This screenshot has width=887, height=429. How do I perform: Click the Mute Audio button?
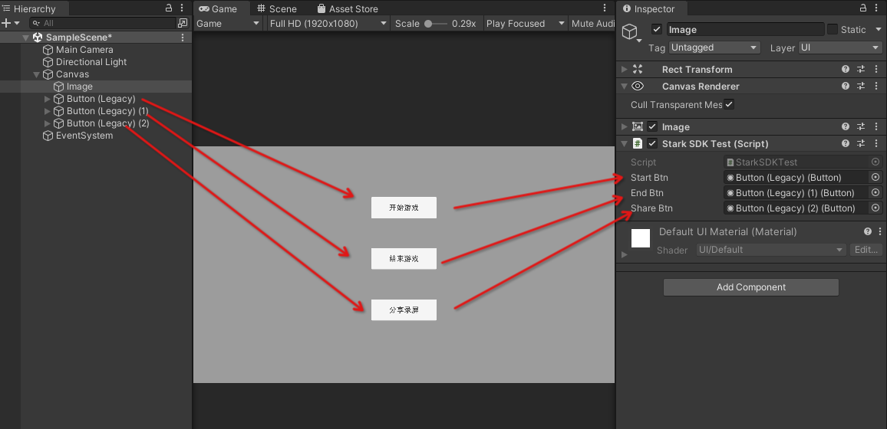click(x=592, y=24)
